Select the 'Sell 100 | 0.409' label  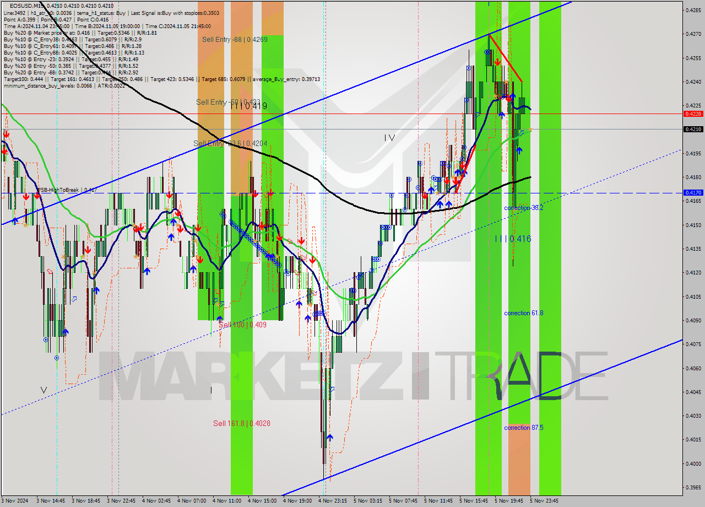coord(243,325)
